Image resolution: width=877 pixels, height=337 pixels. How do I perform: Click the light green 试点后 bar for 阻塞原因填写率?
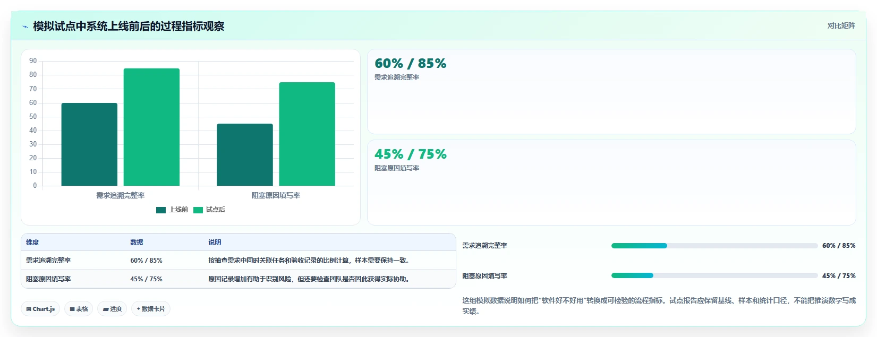[x=307, y=134]
